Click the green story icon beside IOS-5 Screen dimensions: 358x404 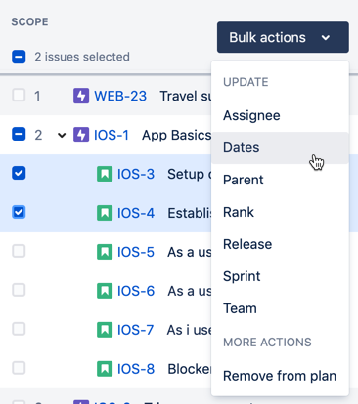point(105,252)
